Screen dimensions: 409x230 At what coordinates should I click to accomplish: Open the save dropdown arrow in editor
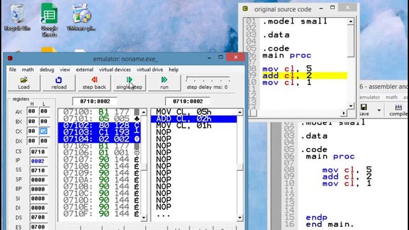[379, 111]
